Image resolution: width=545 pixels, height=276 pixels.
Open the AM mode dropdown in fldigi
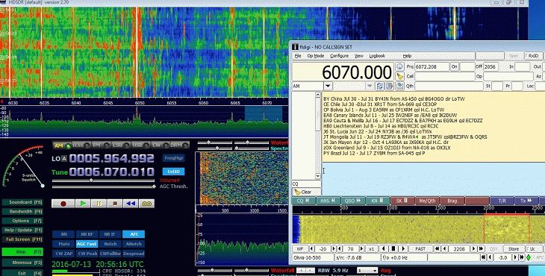(328, 86)
